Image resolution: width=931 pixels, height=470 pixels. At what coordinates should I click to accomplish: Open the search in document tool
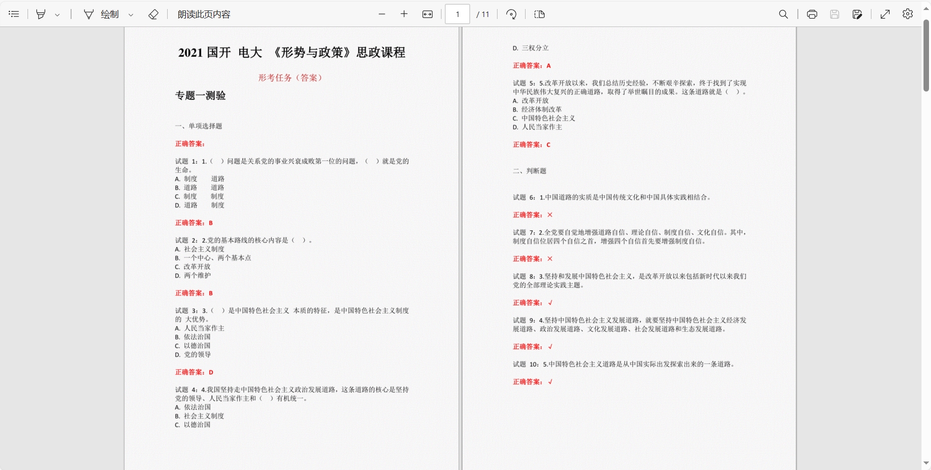click(784, 14)
